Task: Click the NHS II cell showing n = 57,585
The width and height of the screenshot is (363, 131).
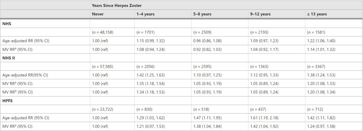Action: click(x=103, y=66)
